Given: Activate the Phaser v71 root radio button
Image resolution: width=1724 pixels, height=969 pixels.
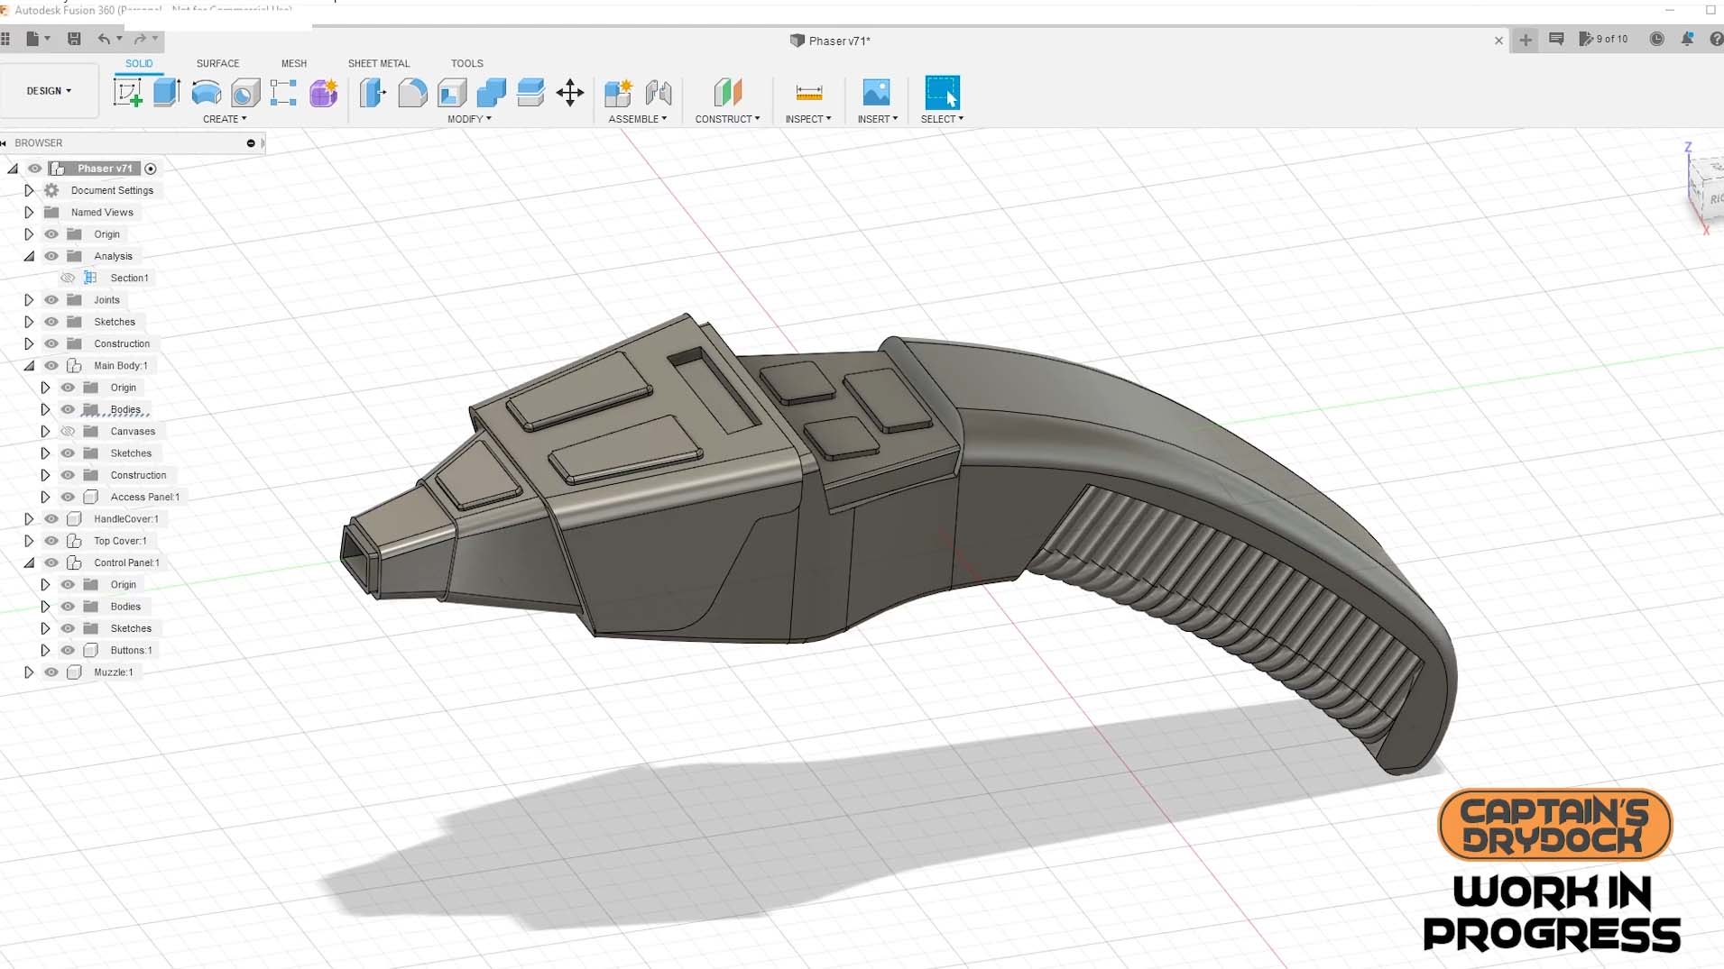Looking at the screenshot, I should point(151,169).
